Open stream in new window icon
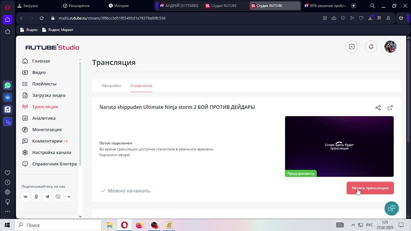Image resolution: width=411 pixels, height=231 pixels. tap(390, 108)
